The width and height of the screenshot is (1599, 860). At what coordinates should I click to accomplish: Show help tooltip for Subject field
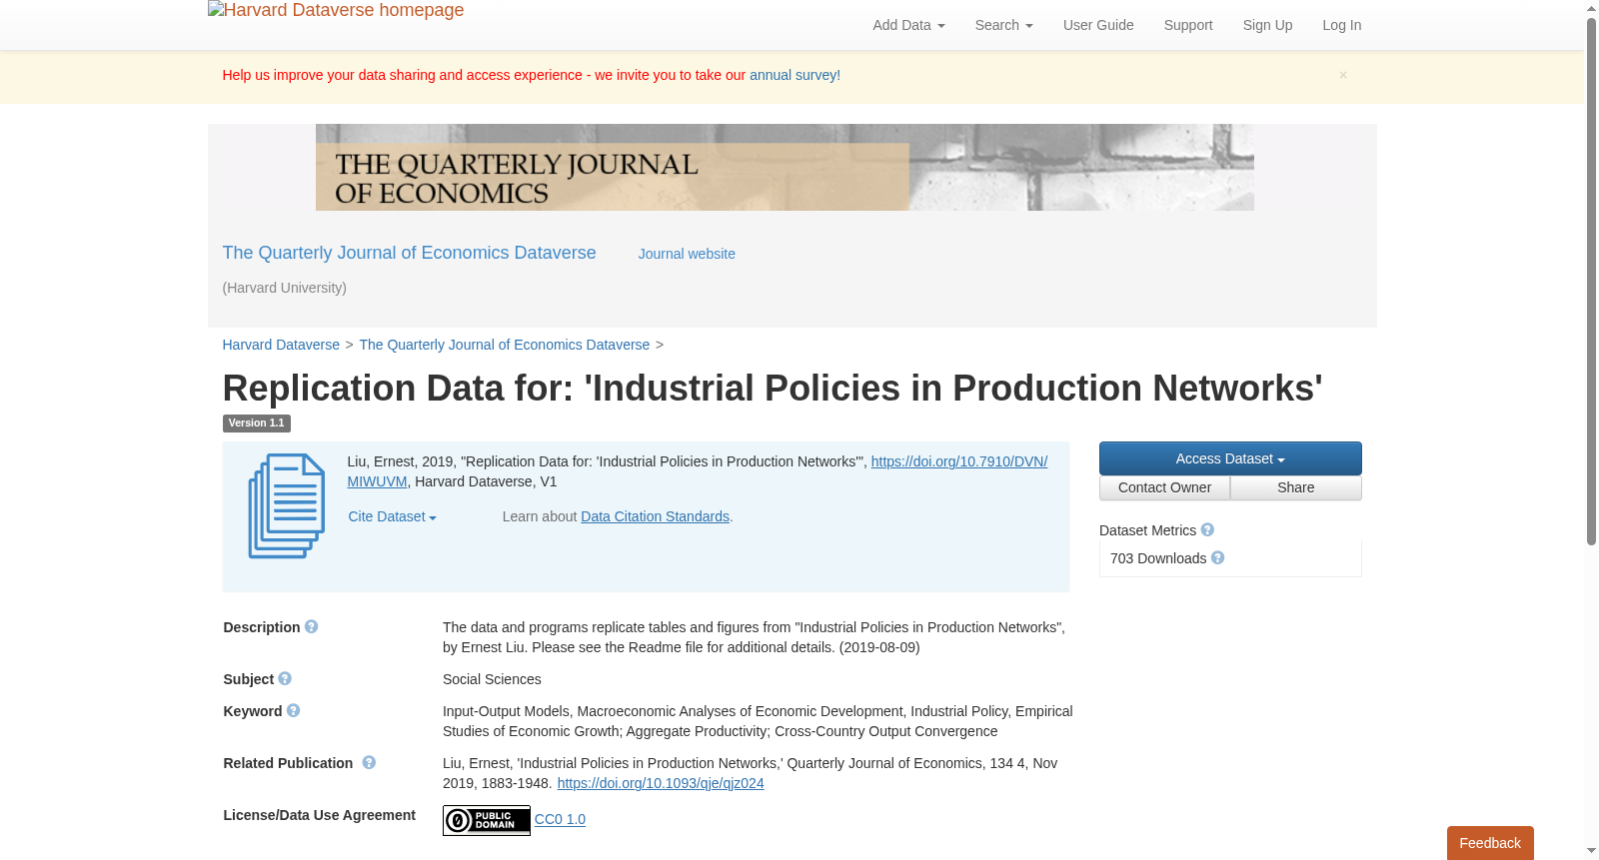285,678
